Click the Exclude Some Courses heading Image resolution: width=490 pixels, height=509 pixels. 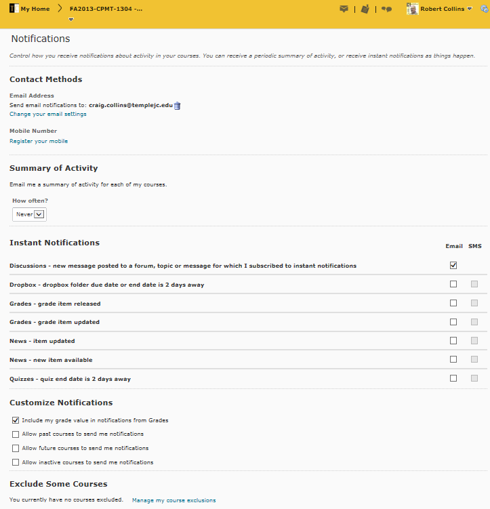(58, 484)
